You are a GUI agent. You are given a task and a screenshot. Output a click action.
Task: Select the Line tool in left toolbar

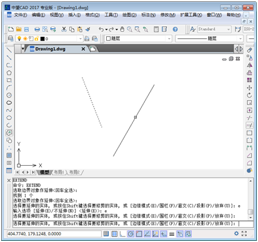pos(9,50)
